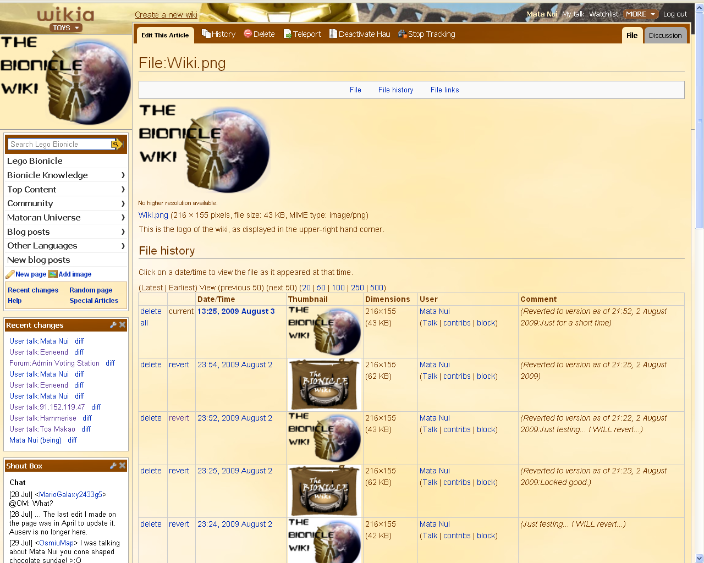Open the Wiki.png file link
The height and width of the screenshot is (563, 704).
click(x=153, y=216)
